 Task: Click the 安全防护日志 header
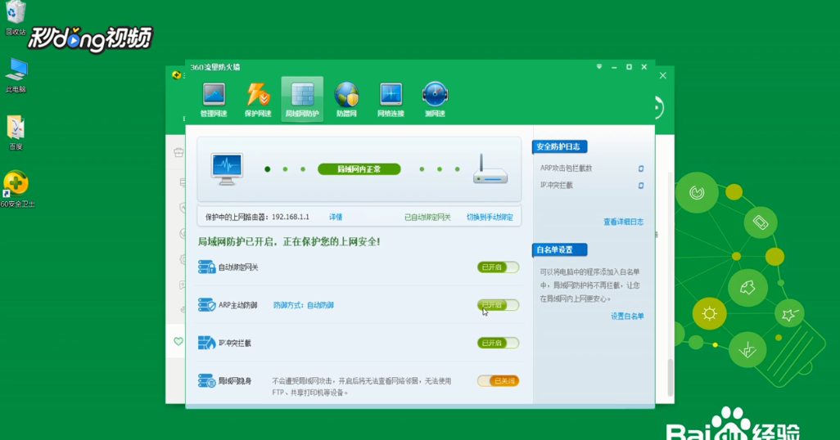tap(559, 146)
